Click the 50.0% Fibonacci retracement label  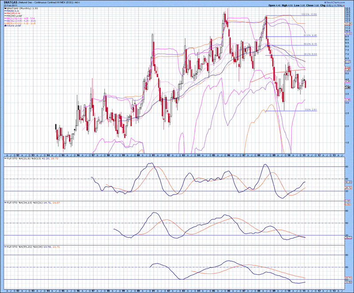point(310,44)
